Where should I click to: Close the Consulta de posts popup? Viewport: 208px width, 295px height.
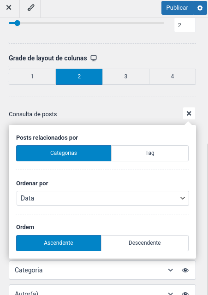click(x=189, y=113)
